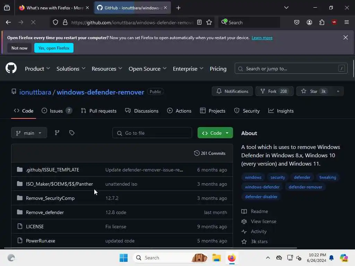Fork the repository
355x266 pixels.
(275, 91)
